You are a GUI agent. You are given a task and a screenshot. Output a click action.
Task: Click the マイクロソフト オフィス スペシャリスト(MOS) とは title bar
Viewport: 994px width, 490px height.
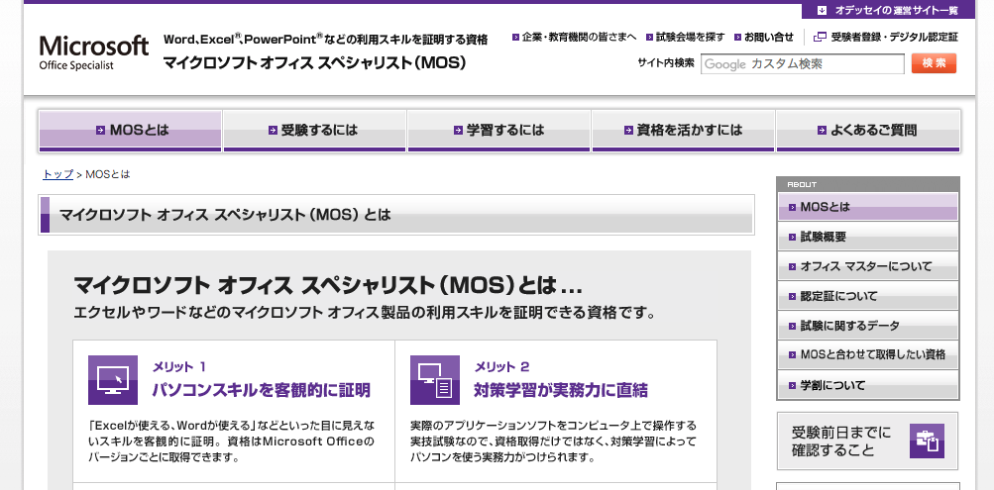click(x=396, y=215)
